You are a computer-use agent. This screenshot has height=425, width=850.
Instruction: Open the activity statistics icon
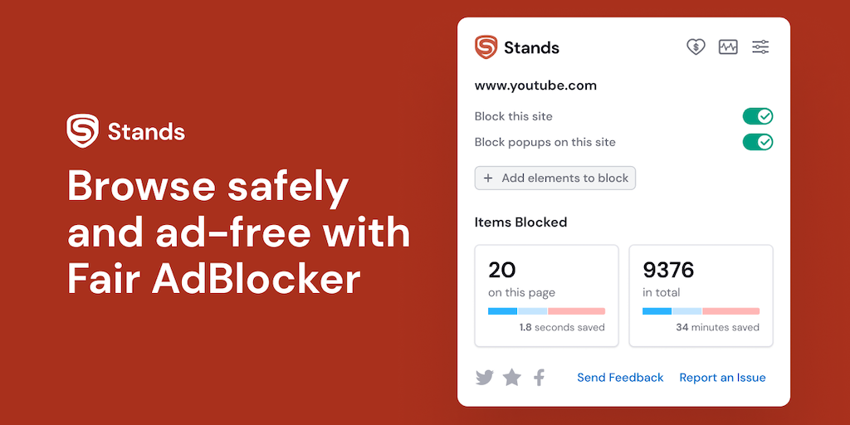(728, 47)
